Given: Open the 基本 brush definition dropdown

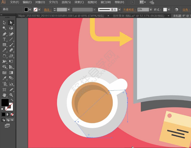Looking at the screenshot, I should [x=119, y=10].
